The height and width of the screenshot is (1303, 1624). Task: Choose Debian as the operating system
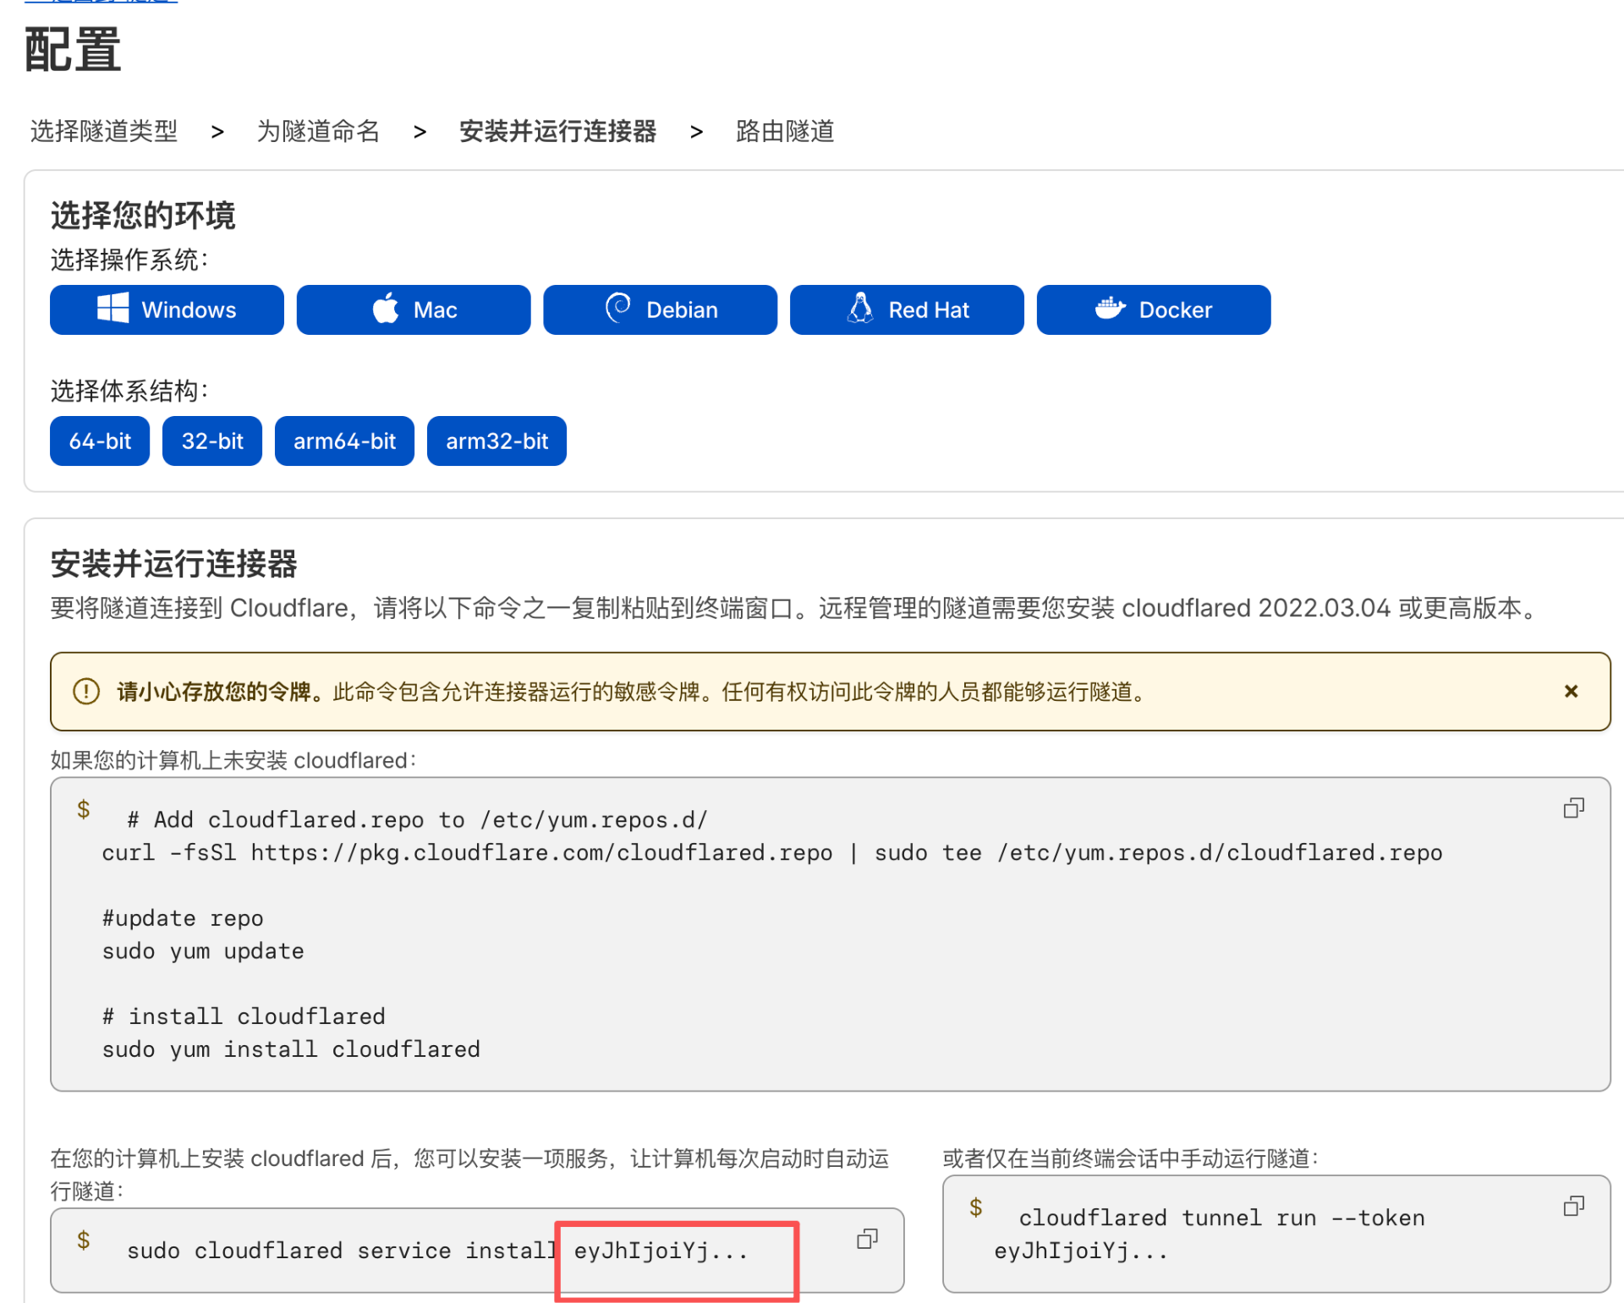660,309
